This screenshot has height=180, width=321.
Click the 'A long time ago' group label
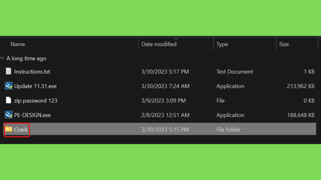[26, 58]
